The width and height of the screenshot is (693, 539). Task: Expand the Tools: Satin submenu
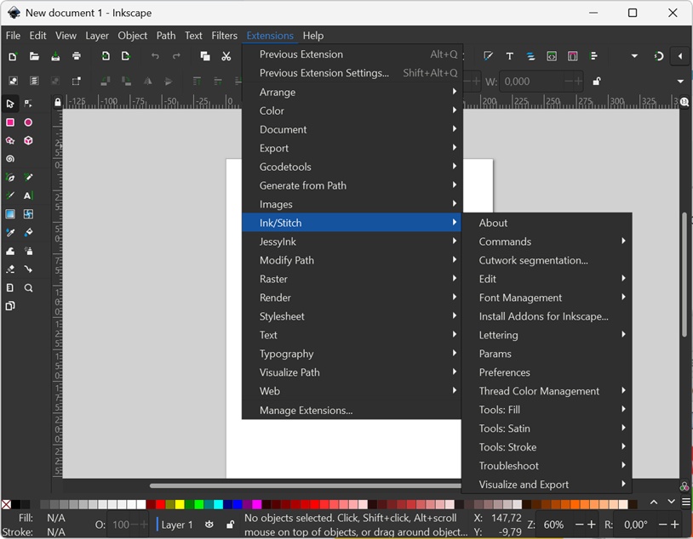click(547, 428)
